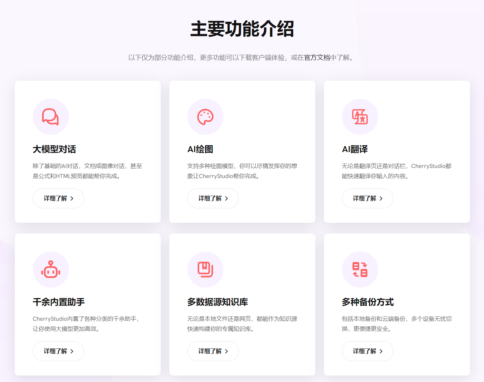This screenshot has width=484, height=382.
Task: Click description text starting 无论是翻译页还是对话栏
Action: [397, 171]
